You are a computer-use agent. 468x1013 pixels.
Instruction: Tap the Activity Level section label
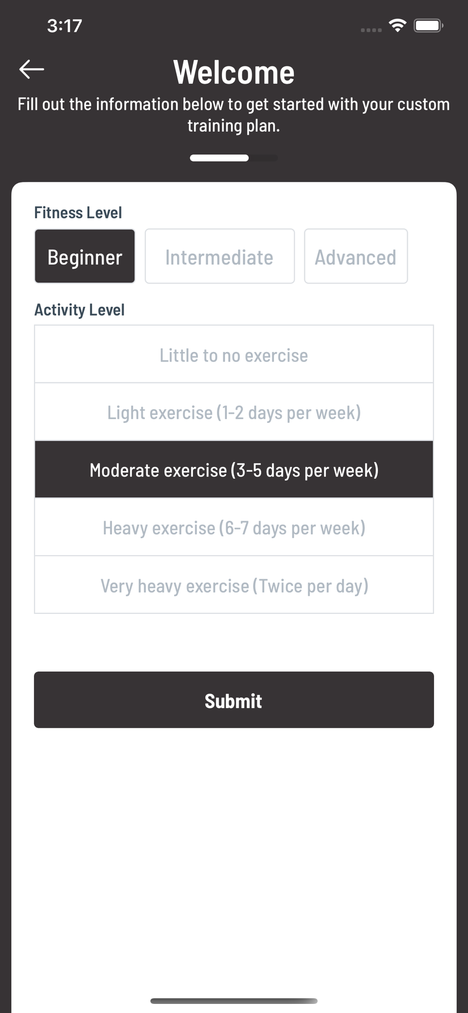point(80,310)
